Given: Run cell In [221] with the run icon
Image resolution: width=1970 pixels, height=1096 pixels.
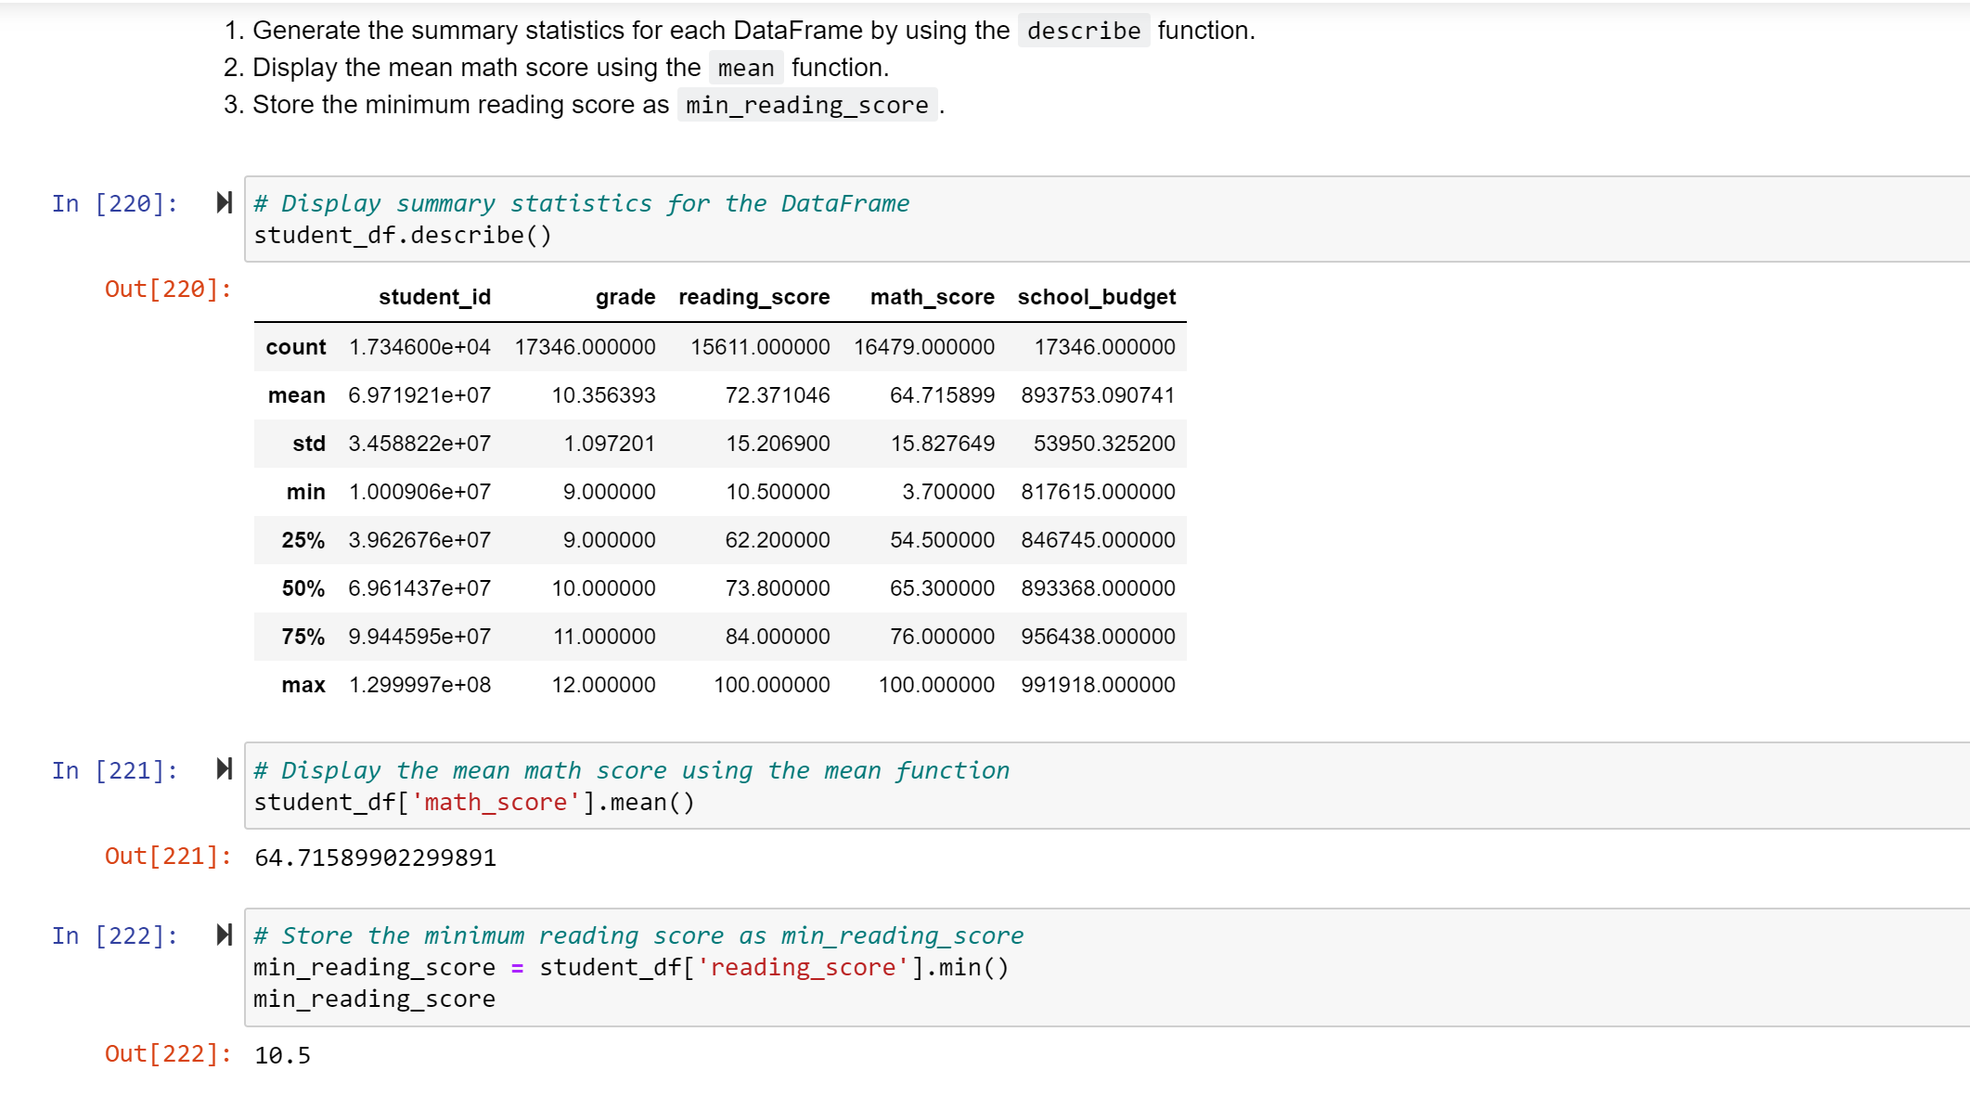Looking at the screenshot, I should (x=224, y=768).
